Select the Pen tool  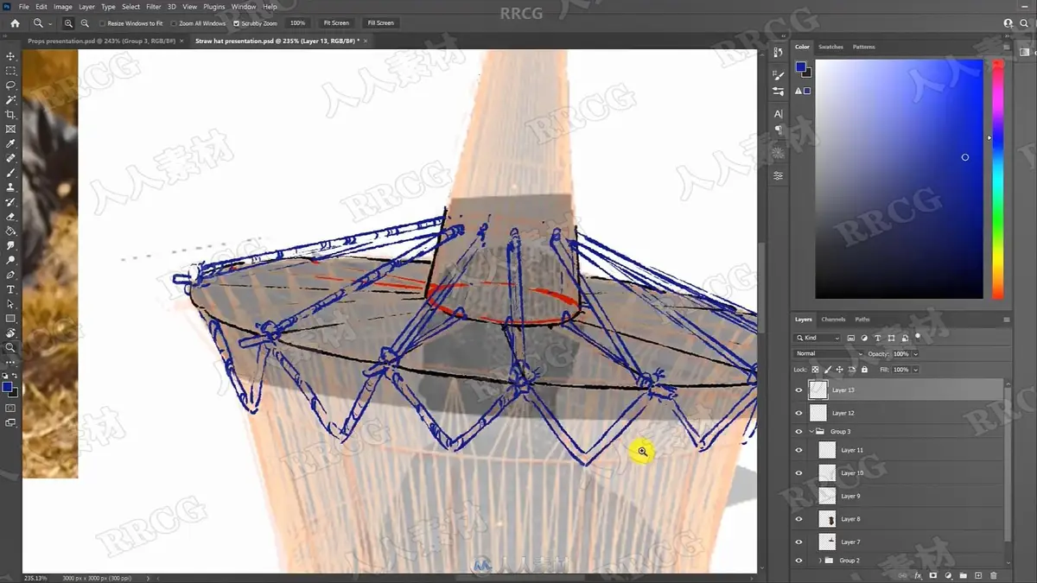click(10, 275)
